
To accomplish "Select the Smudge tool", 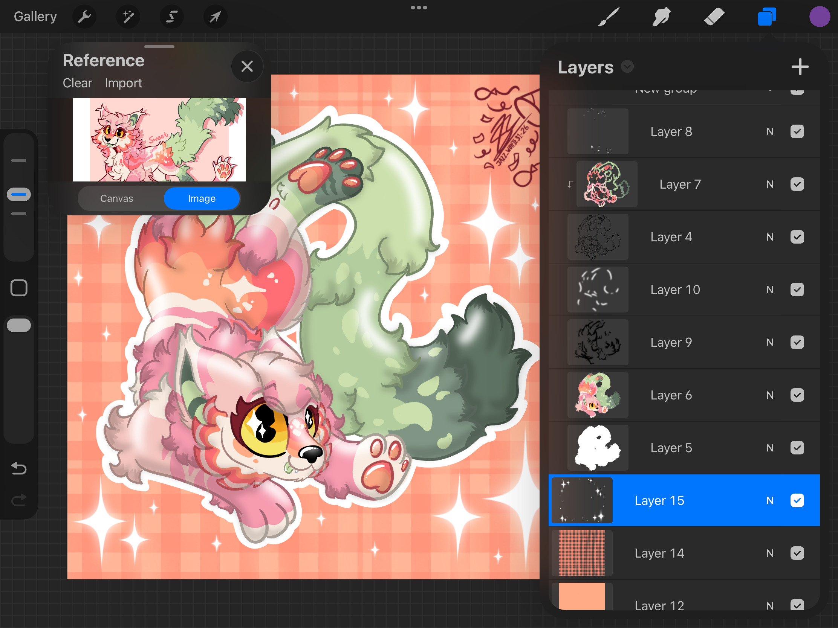I will point(661,17).
